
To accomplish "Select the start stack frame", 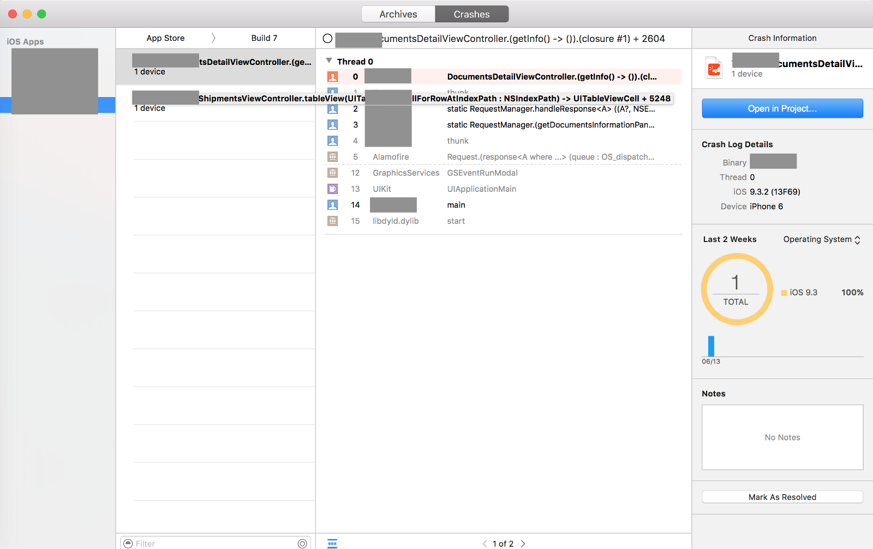I will (x=456, y=221).
